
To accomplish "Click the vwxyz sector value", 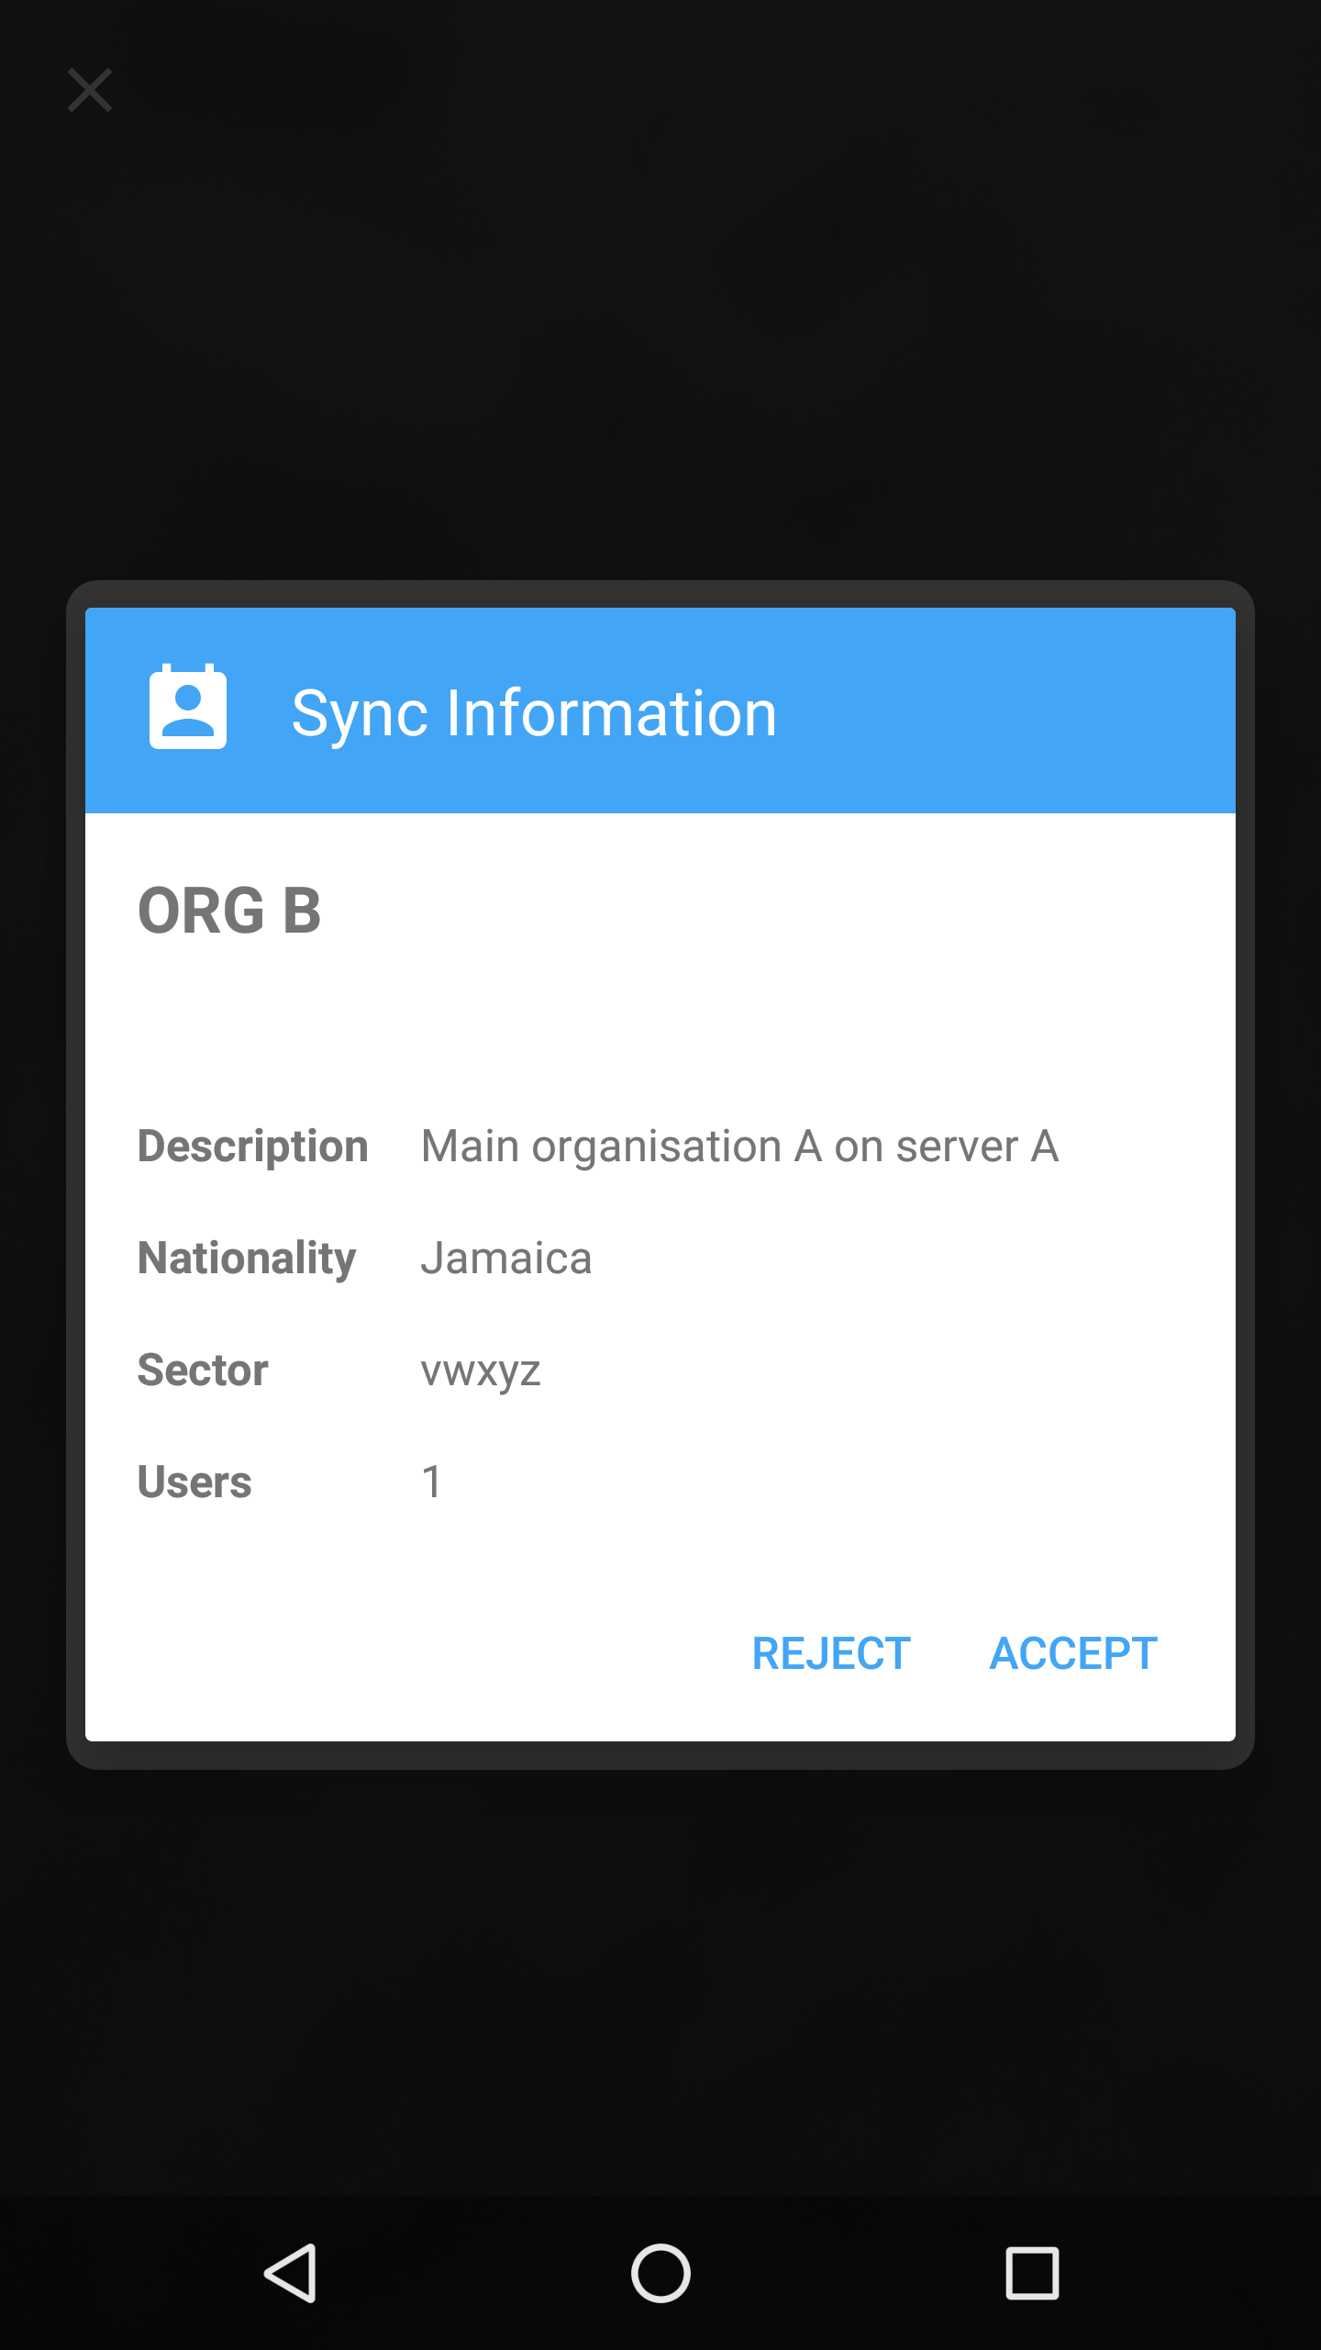I will [481, 1372].
